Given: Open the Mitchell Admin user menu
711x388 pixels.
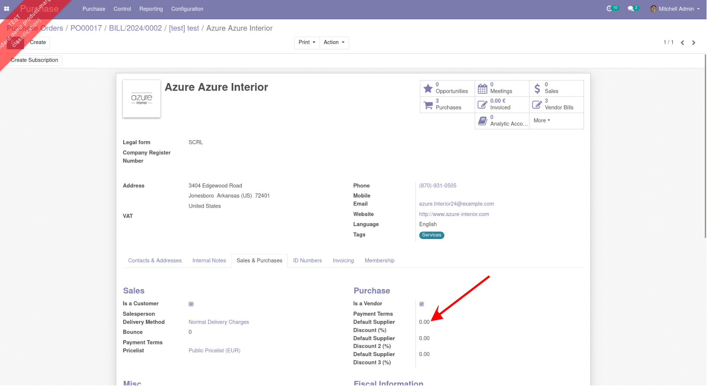Looking at the screenshot, I should [675, 9].
